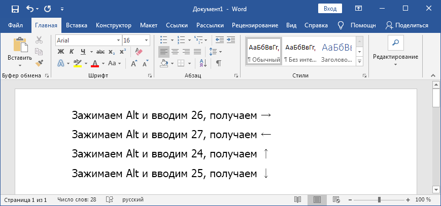The image size is (441, 206).
Task: Select the Заголовок heading style thumbnail
Action: [336, 52]
